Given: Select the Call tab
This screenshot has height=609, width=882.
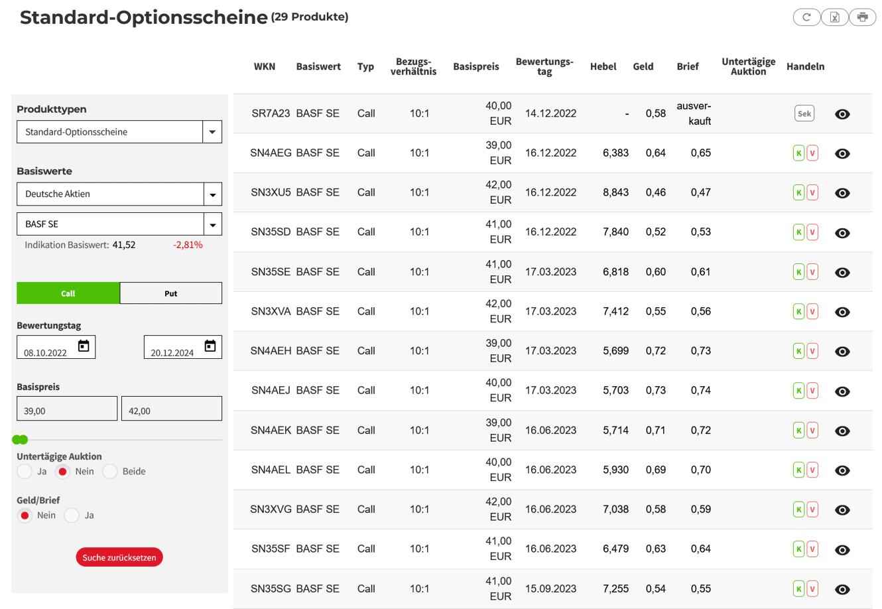Looking at the screenshot, I should pyautogui.click(x=68, y=293).
